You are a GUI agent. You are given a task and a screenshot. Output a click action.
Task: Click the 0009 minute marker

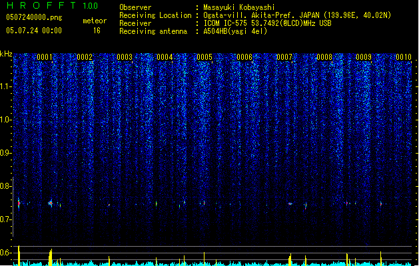click(x=364, y=57)
